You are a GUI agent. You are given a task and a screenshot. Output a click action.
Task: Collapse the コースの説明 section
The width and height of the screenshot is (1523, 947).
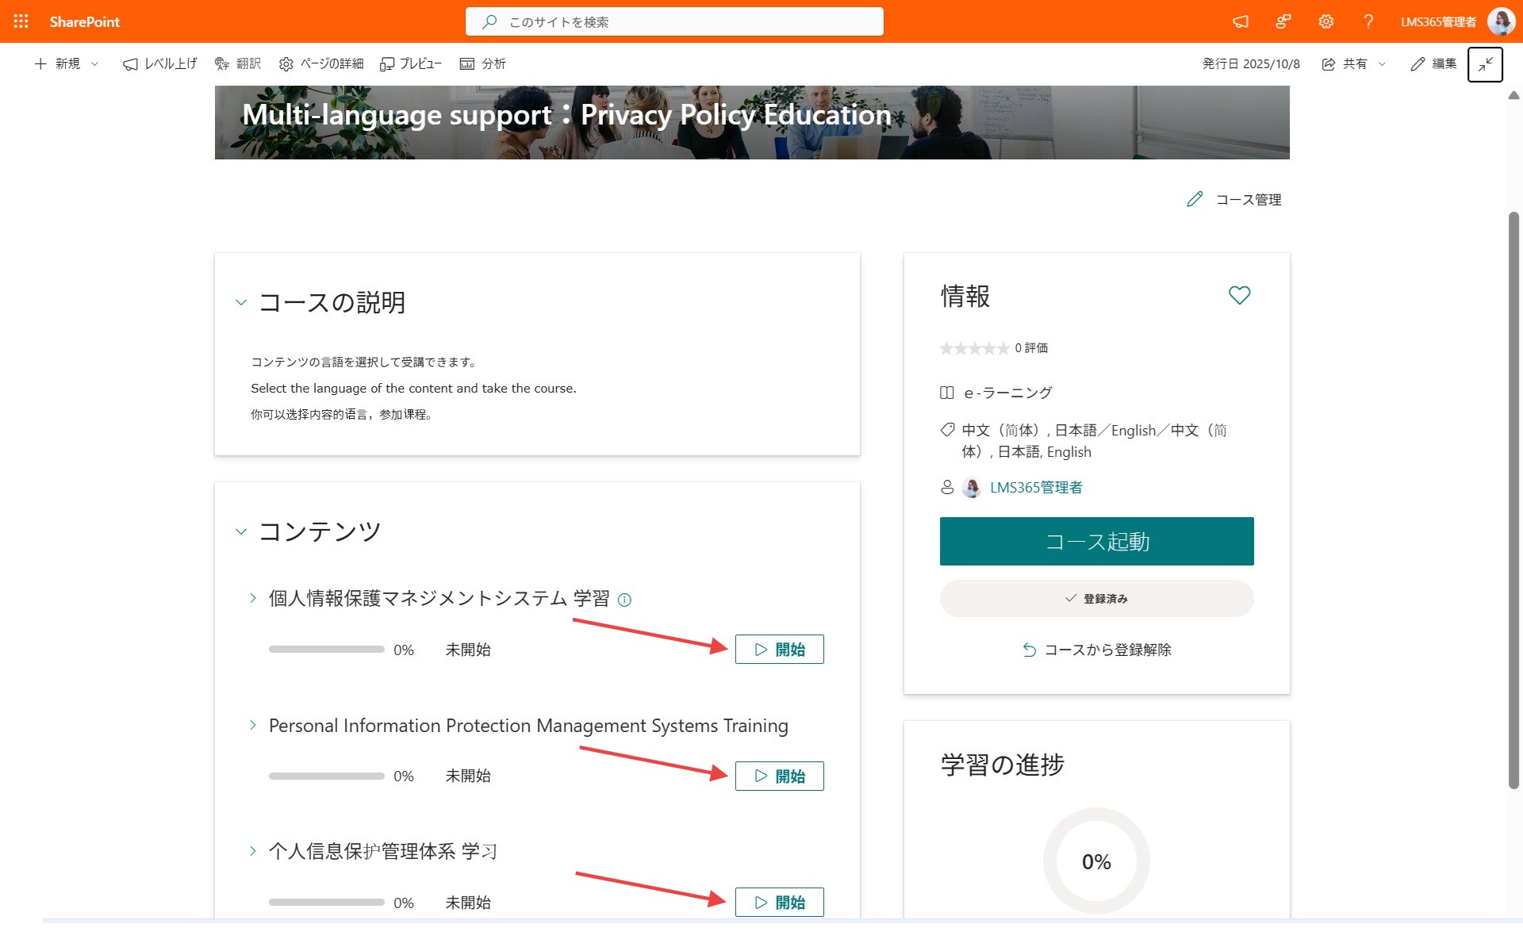point(241,302)
